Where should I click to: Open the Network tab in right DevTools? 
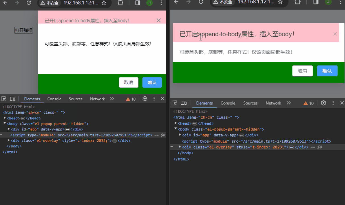273,103
